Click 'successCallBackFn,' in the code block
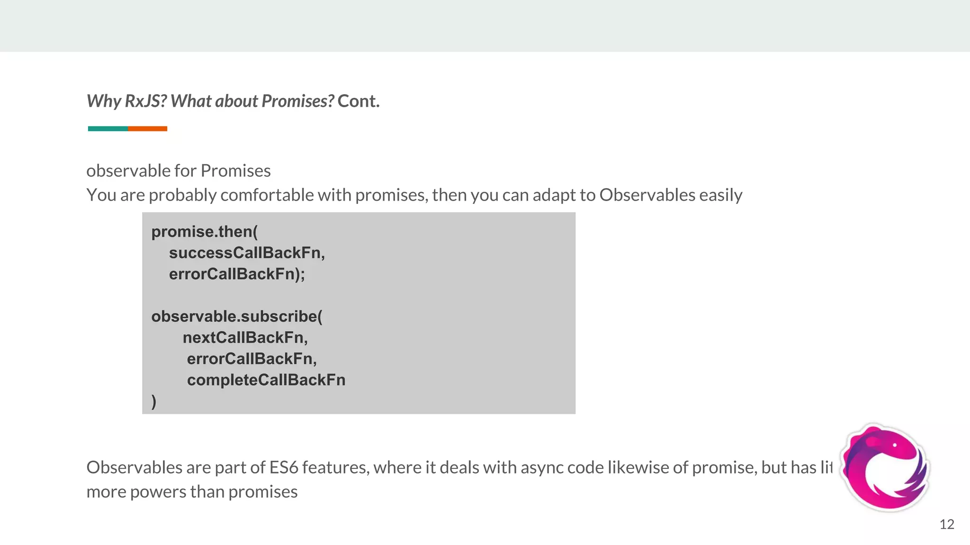 (x=247, y=253)
